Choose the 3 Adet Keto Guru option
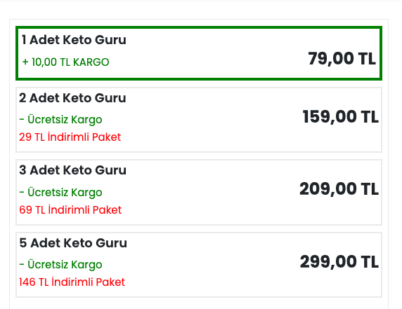 tap(199, 193)
